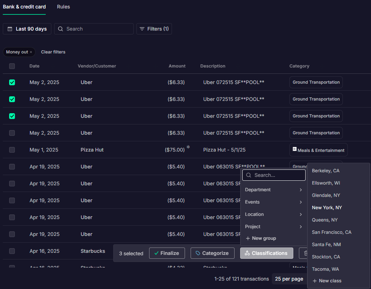
Task: Select New York, NY classification
Action: 327,208
